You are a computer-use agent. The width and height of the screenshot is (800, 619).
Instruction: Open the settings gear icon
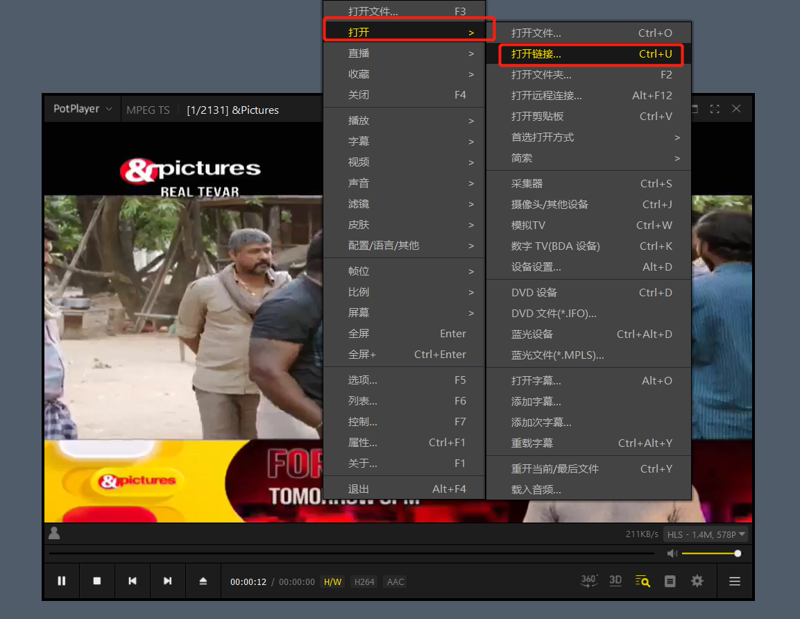tap(697, 581)
